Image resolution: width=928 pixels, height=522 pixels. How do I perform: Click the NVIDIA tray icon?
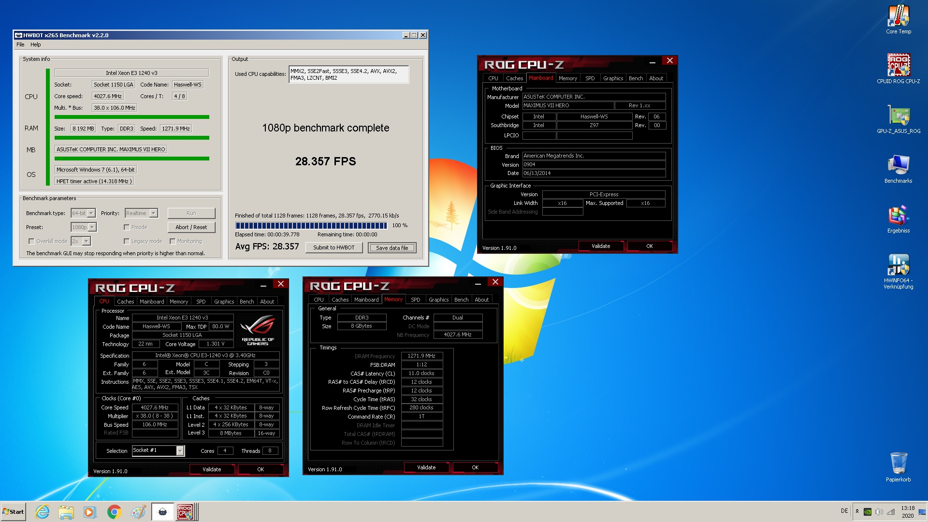coord(868,512)
